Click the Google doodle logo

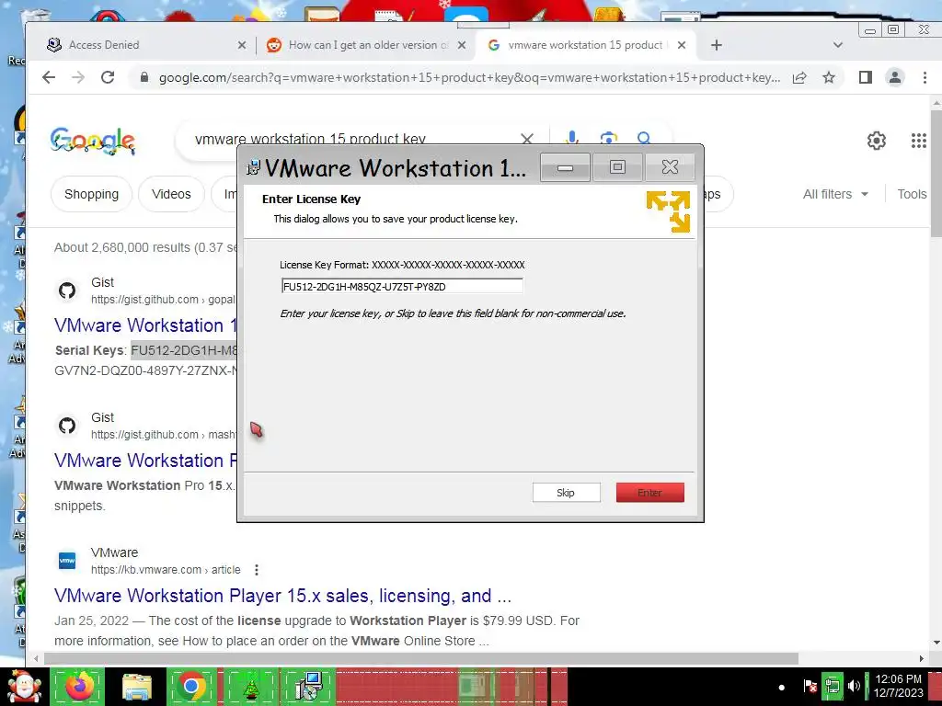[x=93, y=142]
